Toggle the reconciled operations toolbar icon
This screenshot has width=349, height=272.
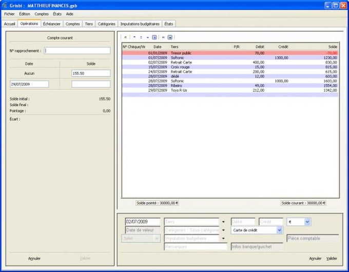click(x=163, y=37)
